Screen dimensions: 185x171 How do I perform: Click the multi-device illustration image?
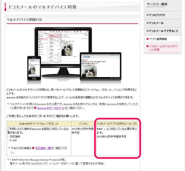pyautogui.click(x=74, y=56)
